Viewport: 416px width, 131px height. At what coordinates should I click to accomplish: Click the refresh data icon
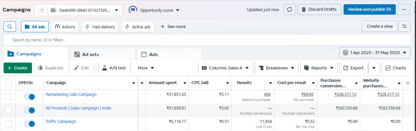coord(289,9)
